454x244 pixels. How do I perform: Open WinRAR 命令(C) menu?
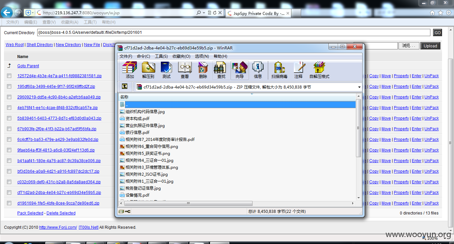point(144,56)
